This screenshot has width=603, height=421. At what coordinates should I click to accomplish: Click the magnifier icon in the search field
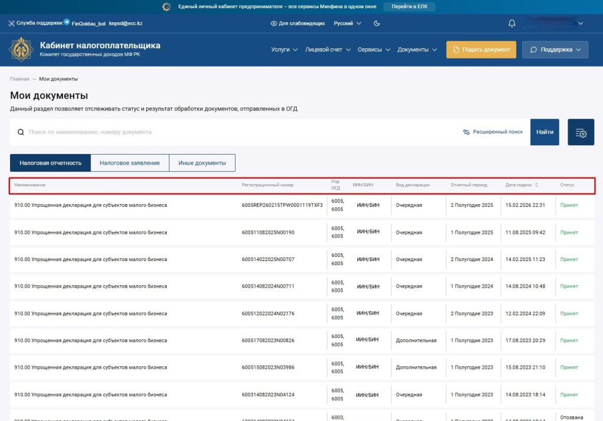[x=21, y=132]
